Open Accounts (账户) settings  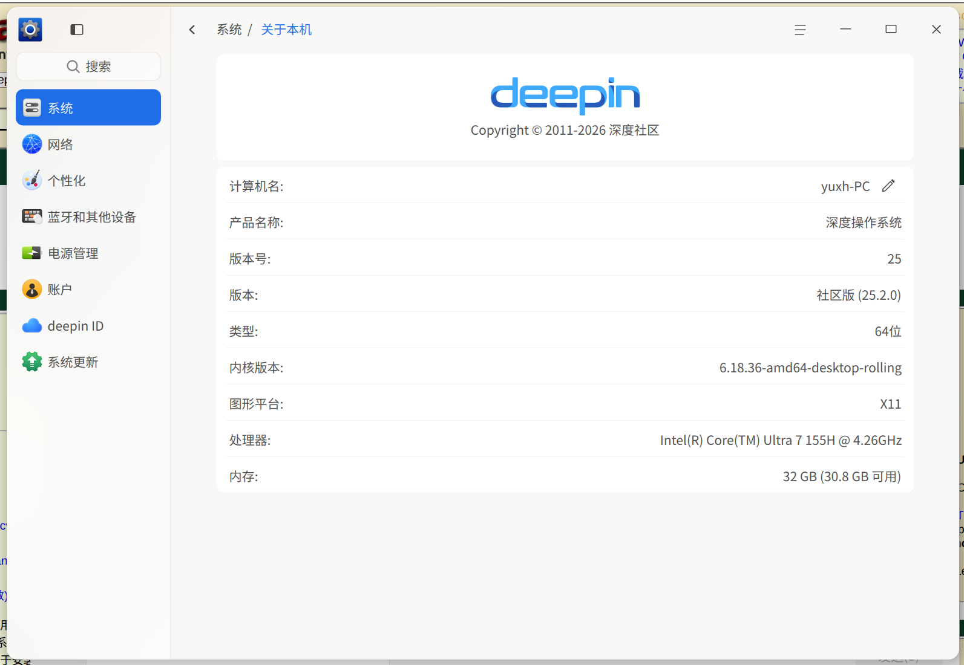pos(88,289)
